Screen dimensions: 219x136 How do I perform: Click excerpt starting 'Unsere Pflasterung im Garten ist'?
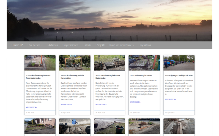coord(144,89)
